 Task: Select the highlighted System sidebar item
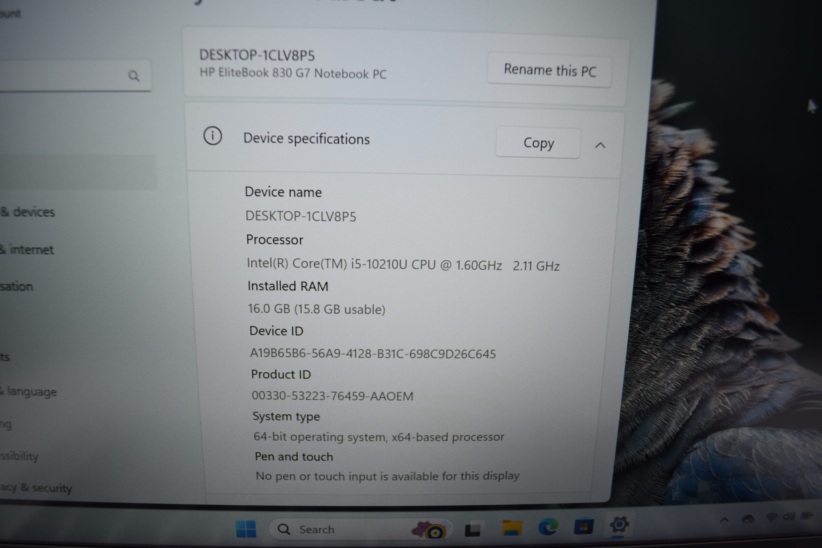78,172
